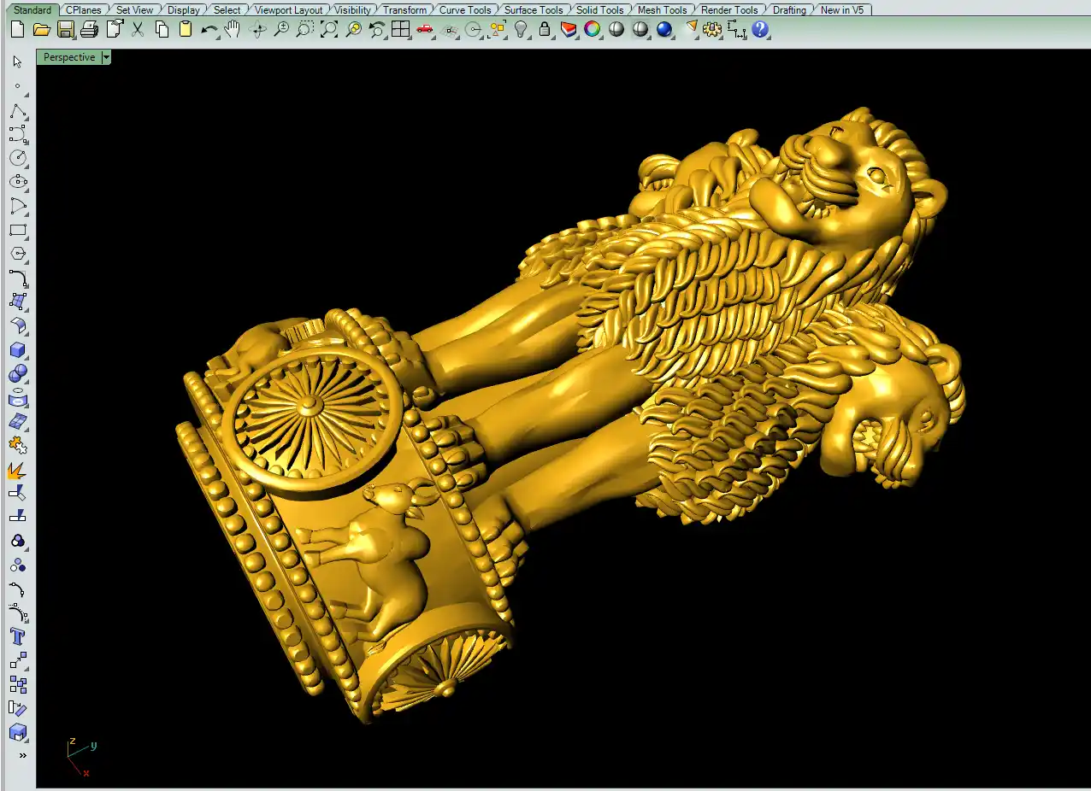Open the Help question mark button
This screenshot has width=1091, height=791.
click(760, 30)
